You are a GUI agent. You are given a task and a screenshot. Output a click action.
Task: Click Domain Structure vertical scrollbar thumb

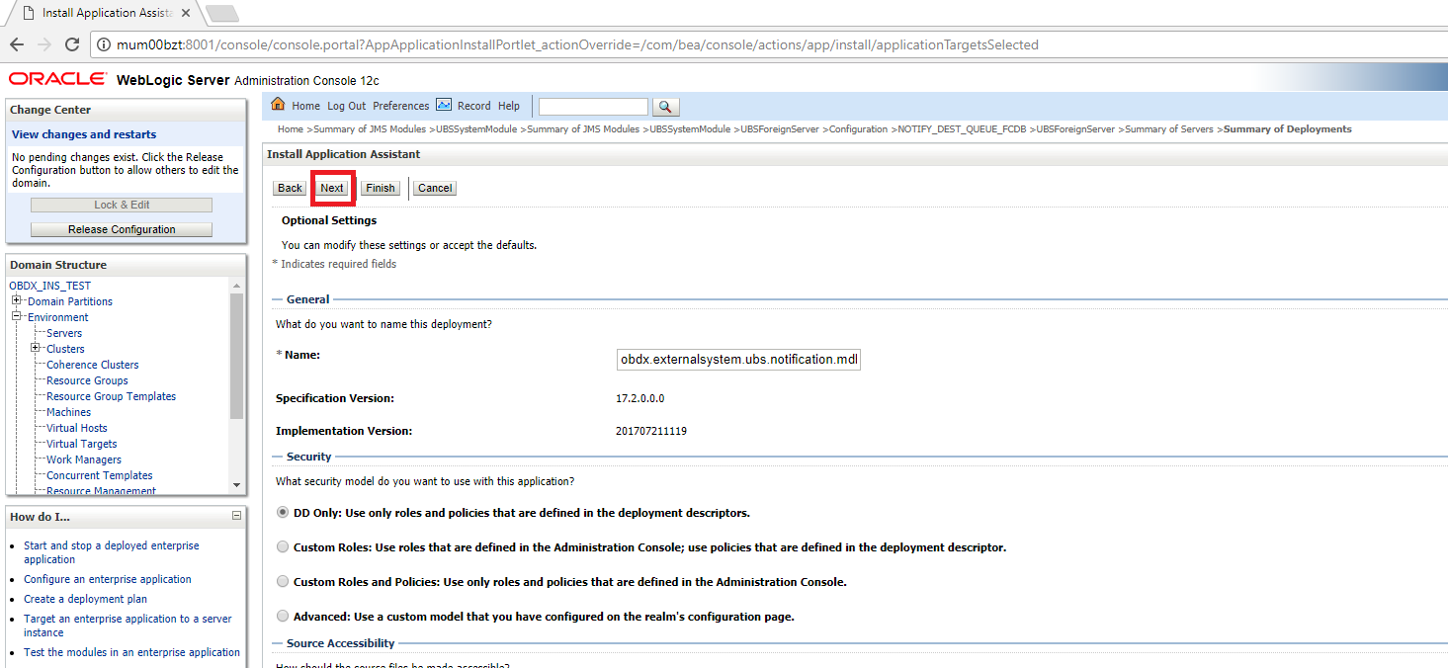tap(236, 357)
